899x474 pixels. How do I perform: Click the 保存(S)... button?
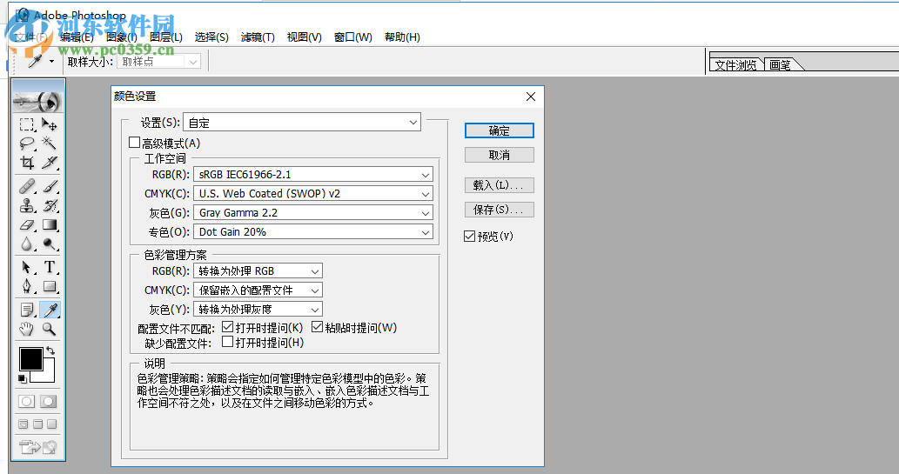click(x=500, y=210)
